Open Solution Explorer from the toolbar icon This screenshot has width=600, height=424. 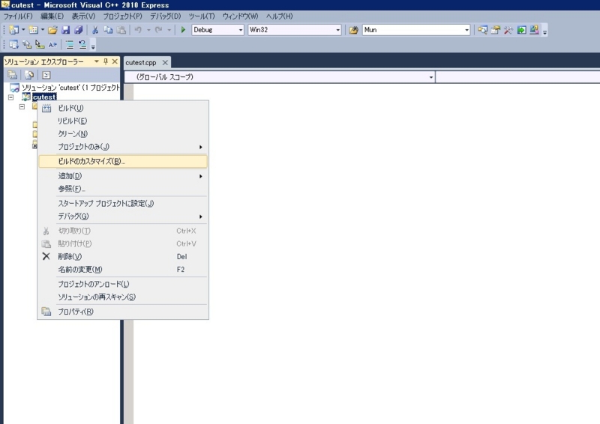[x=482, y=30]
